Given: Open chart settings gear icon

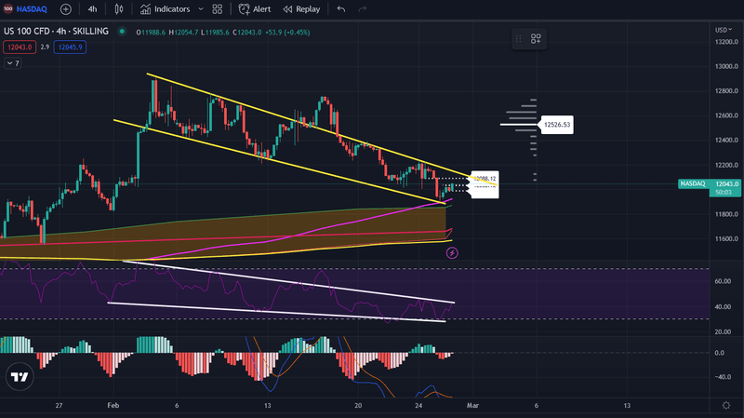Looking at the screenshot, I should pyautogui.click(x=726, y=405).
